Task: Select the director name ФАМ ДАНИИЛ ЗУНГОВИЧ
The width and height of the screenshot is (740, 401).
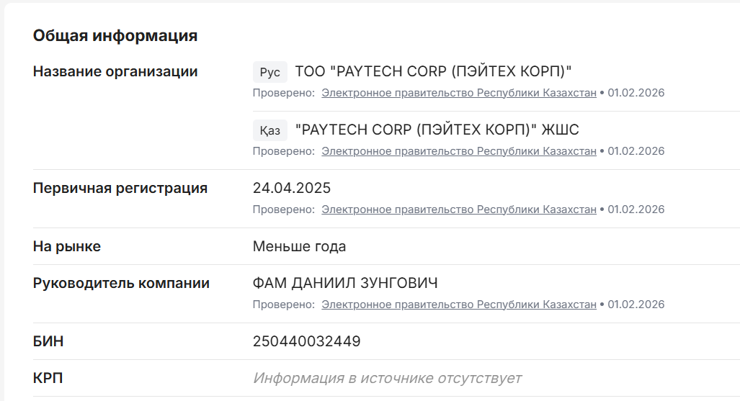Action: pos(345,284)
